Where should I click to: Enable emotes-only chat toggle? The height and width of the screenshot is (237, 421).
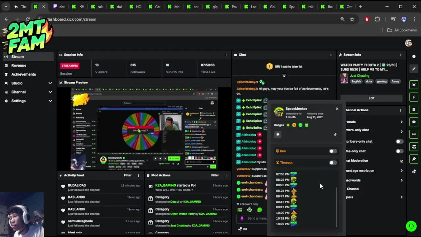coord(399,151)
